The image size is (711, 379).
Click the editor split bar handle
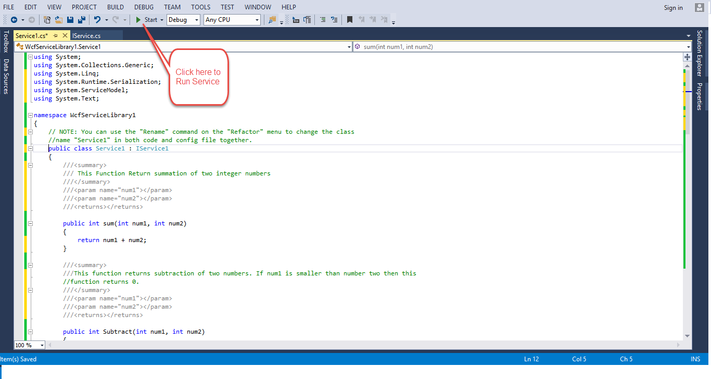coord(687,56)
